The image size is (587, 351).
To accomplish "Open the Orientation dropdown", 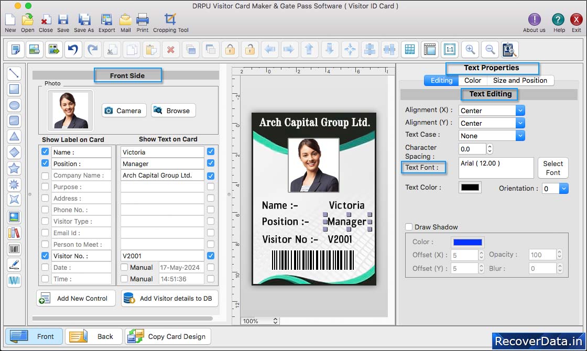I will pos(564,188).
